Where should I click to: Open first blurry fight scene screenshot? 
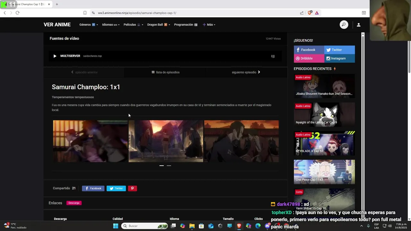click(90, 141)
